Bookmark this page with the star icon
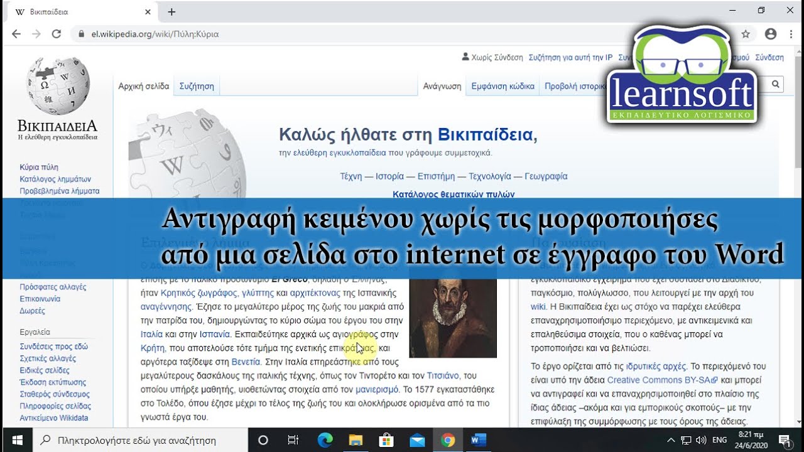The height and width of the screenshot is (452, 804). (x=746, y=34)
